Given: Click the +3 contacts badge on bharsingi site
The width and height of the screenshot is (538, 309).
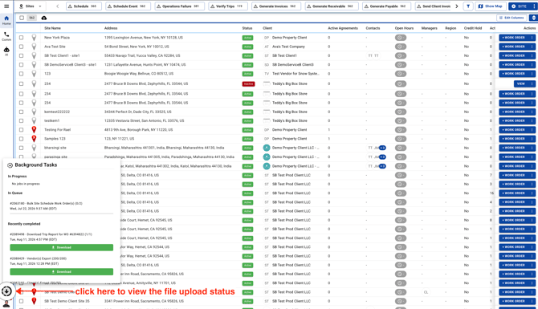Looking at the screenshot, I should pyautogui.click(x=382, y=148).
